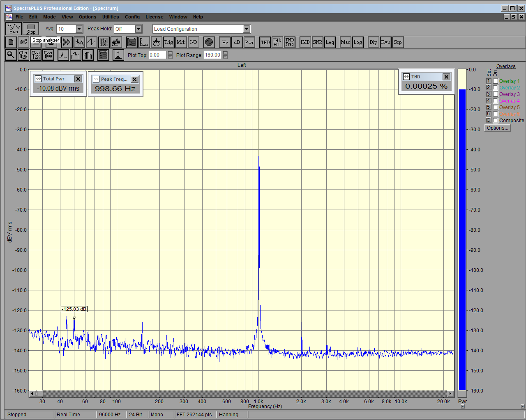Open the 3D surface plot icon
526x420 pixels.
(x=116, y=42)
